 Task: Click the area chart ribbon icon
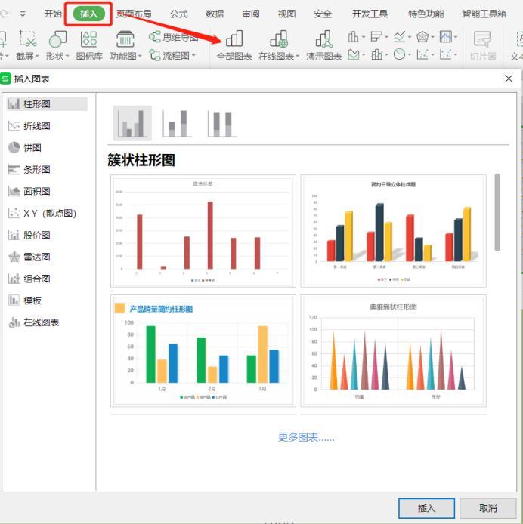pyautogui.click(x=354, y=54)
